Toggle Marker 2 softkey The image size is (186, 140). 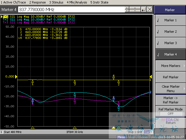point(170,32)
